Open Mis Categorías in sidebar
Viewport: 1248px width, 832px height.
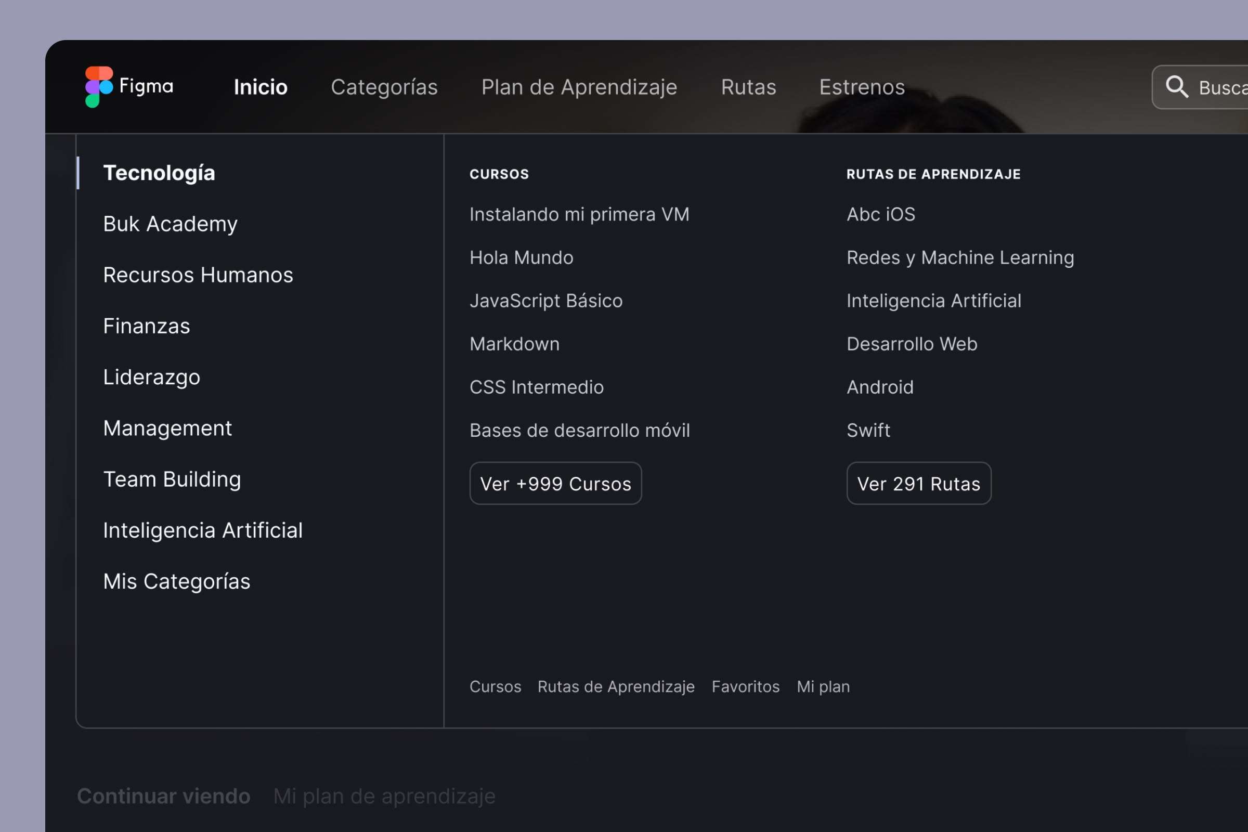(176, 581)
